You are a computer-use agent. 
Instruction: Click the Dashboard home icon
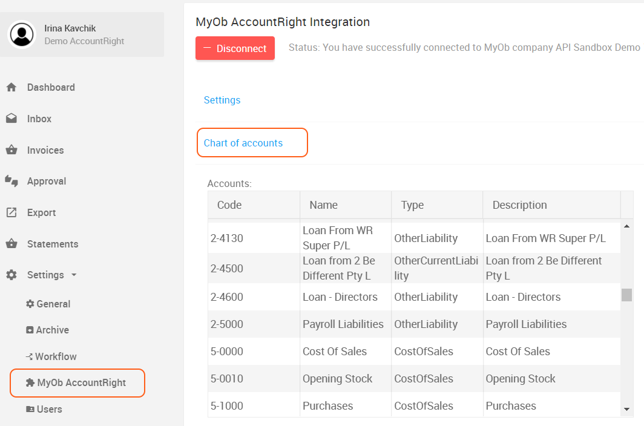click(x=11, y=87)
